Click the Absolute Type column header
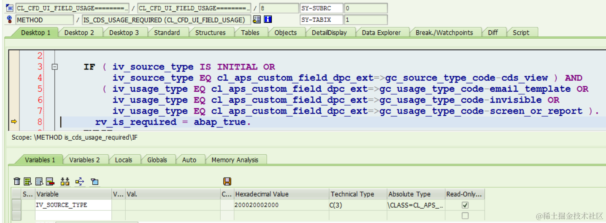The image size is (606, 223). tap(416, 194)
